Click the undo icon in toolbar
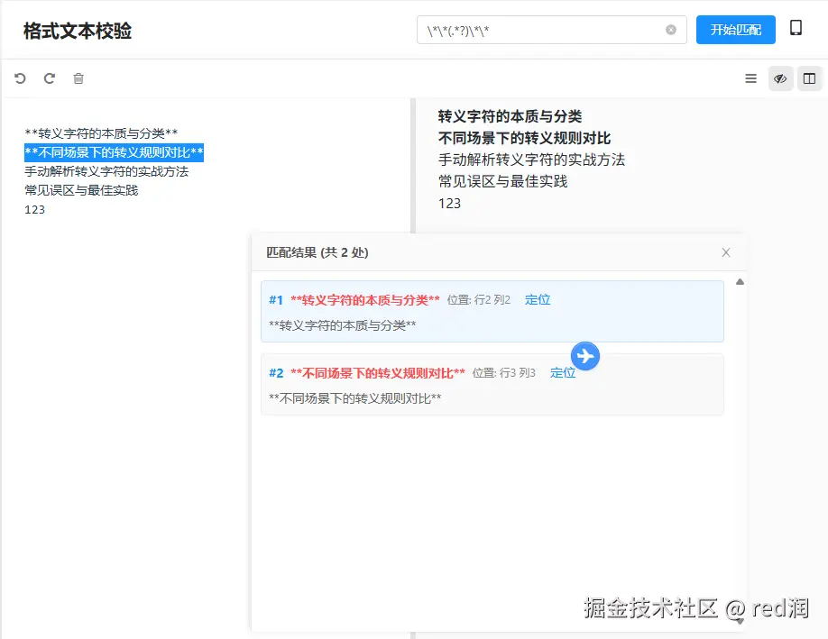Viewport: 828px width, 639px height. (x=20, y=78)
